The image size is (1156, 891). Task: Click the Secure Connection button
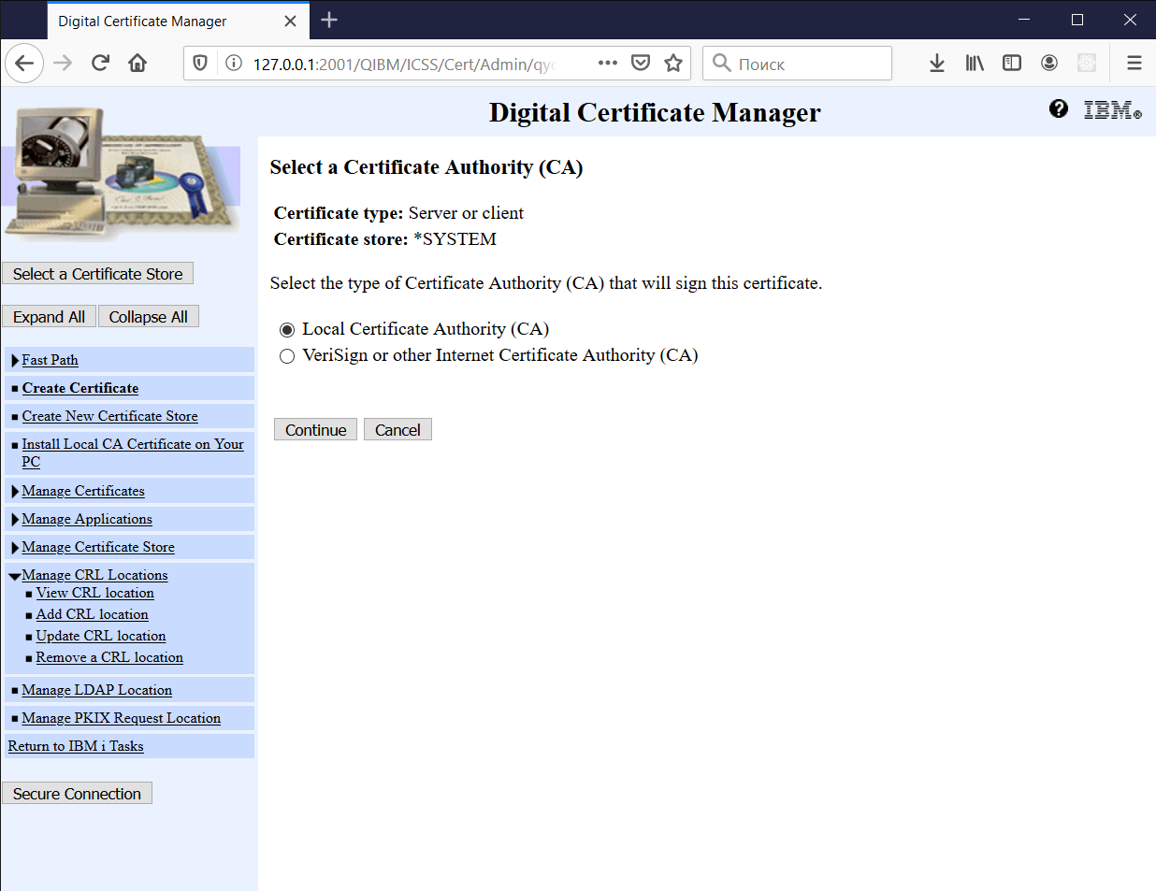(77, 793)
